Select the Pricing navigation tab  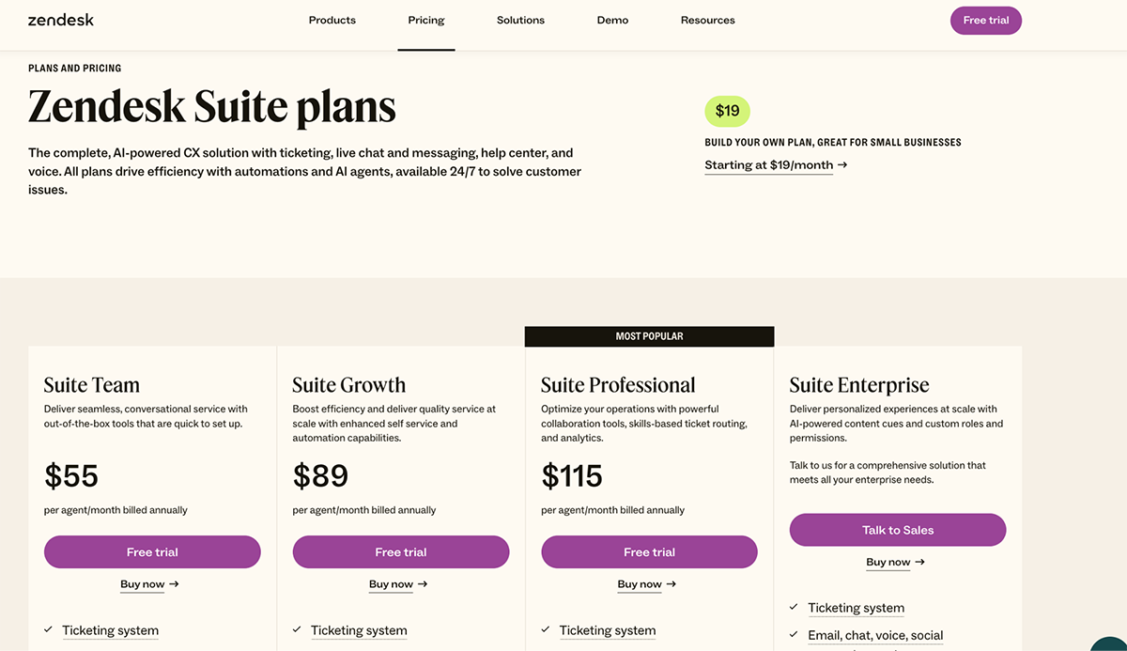point(425,20)
